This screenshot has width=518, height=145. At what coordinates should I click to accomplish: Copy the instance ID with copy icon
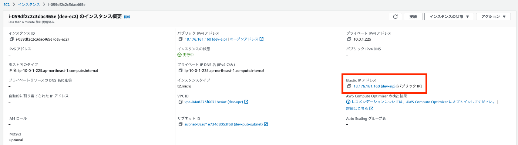(x=11, y=39)
